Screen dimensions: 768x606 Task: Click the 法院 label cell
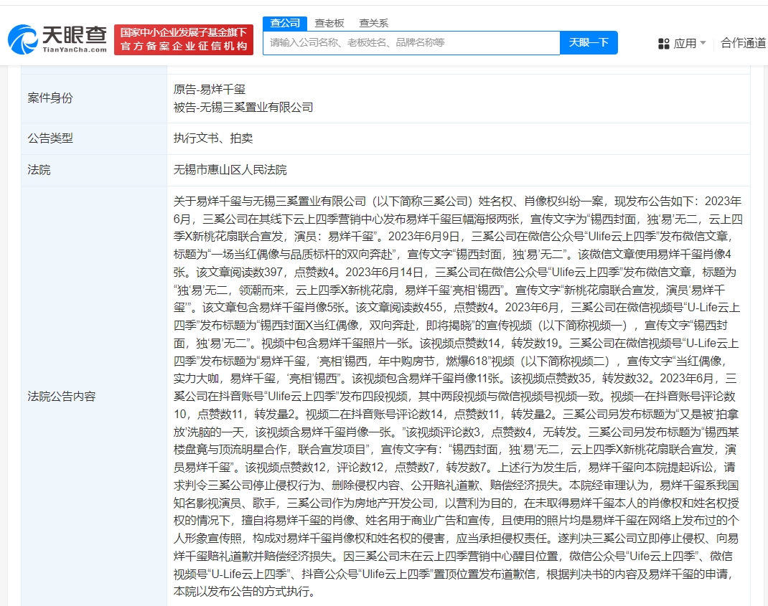tap(94, 170)
